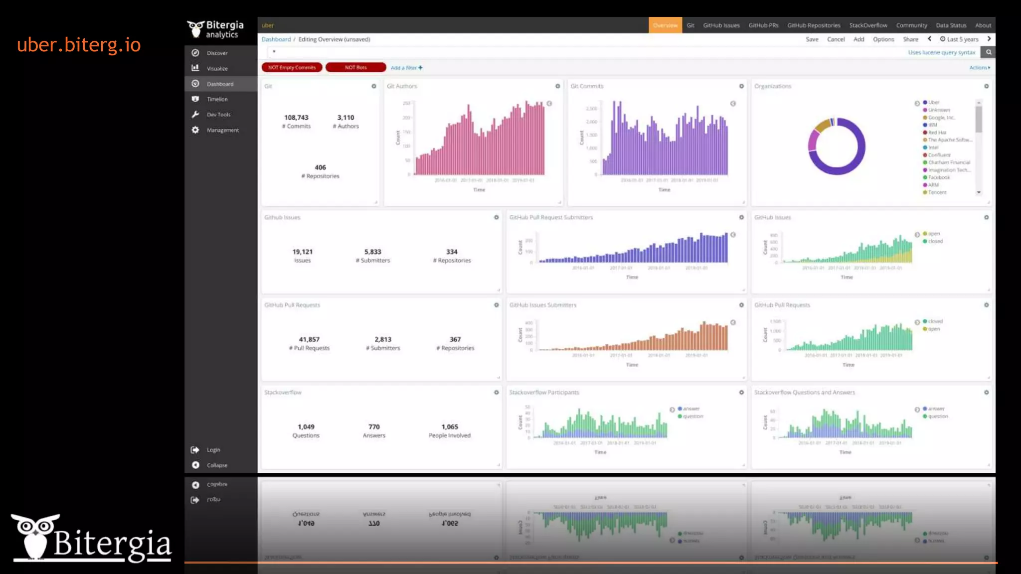Click the Login sidebar icon
The height and width of the screenshot is (574, 1021).
coord(195,450)
